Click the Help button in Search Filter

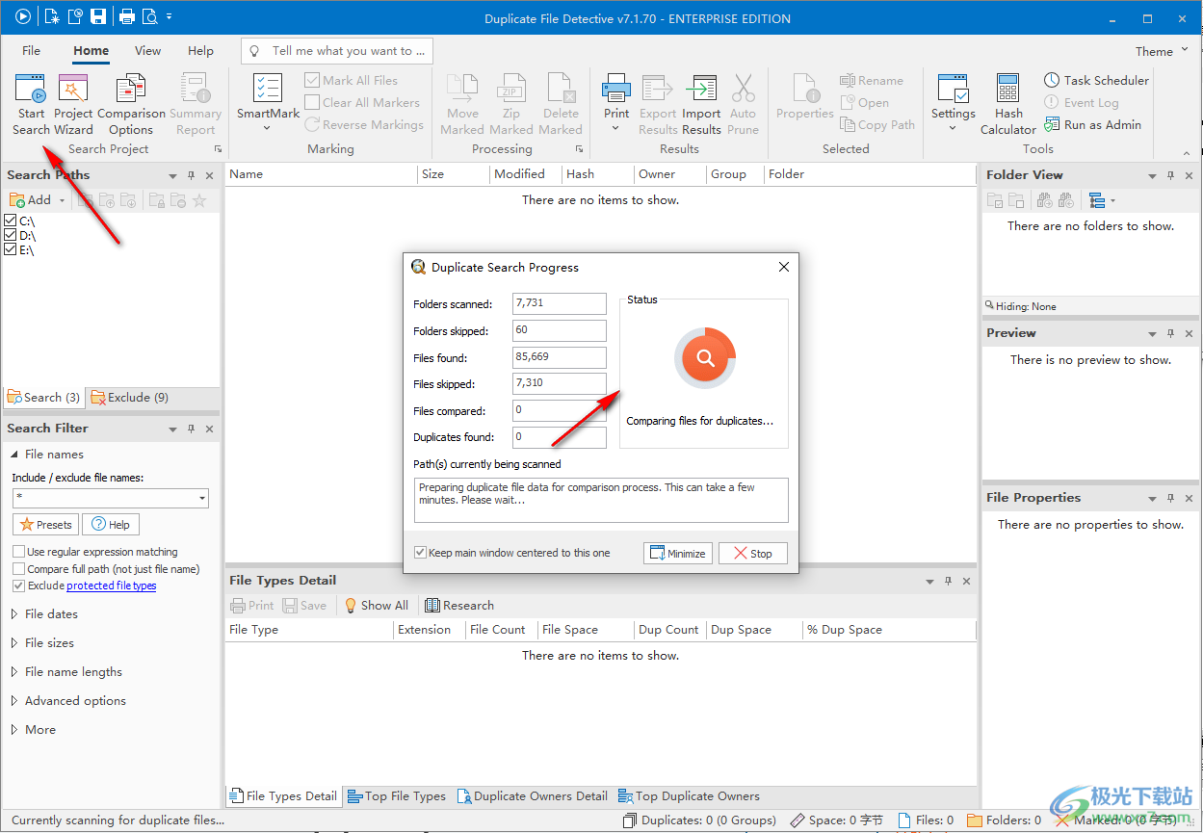click(x=110, y=524)
